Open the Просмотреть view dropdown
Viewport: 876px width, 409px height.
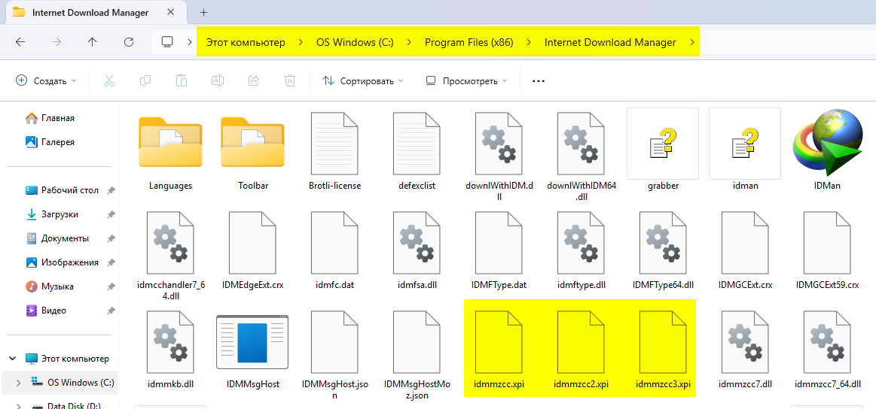pos(465,80)
